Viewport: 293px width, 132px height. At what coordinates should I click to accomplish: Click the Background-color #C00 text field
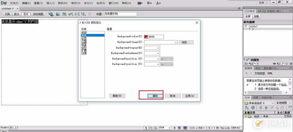(156, 37)
